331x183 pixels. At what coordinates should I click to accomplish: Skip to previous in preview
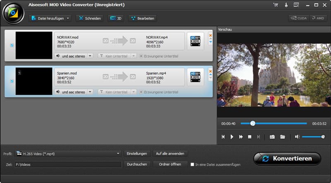pos(223,137)
